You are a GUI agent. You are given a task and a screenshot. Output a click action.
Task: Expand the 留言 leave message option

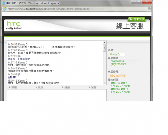click(x=93, y=87)
